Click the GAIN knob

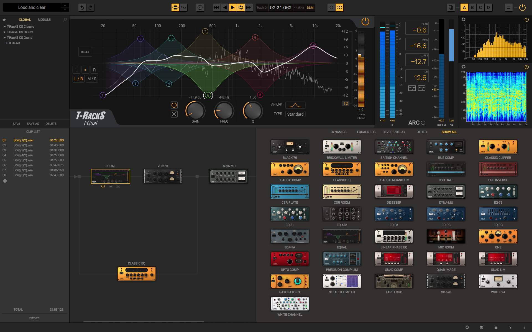[x=195, y=111]
